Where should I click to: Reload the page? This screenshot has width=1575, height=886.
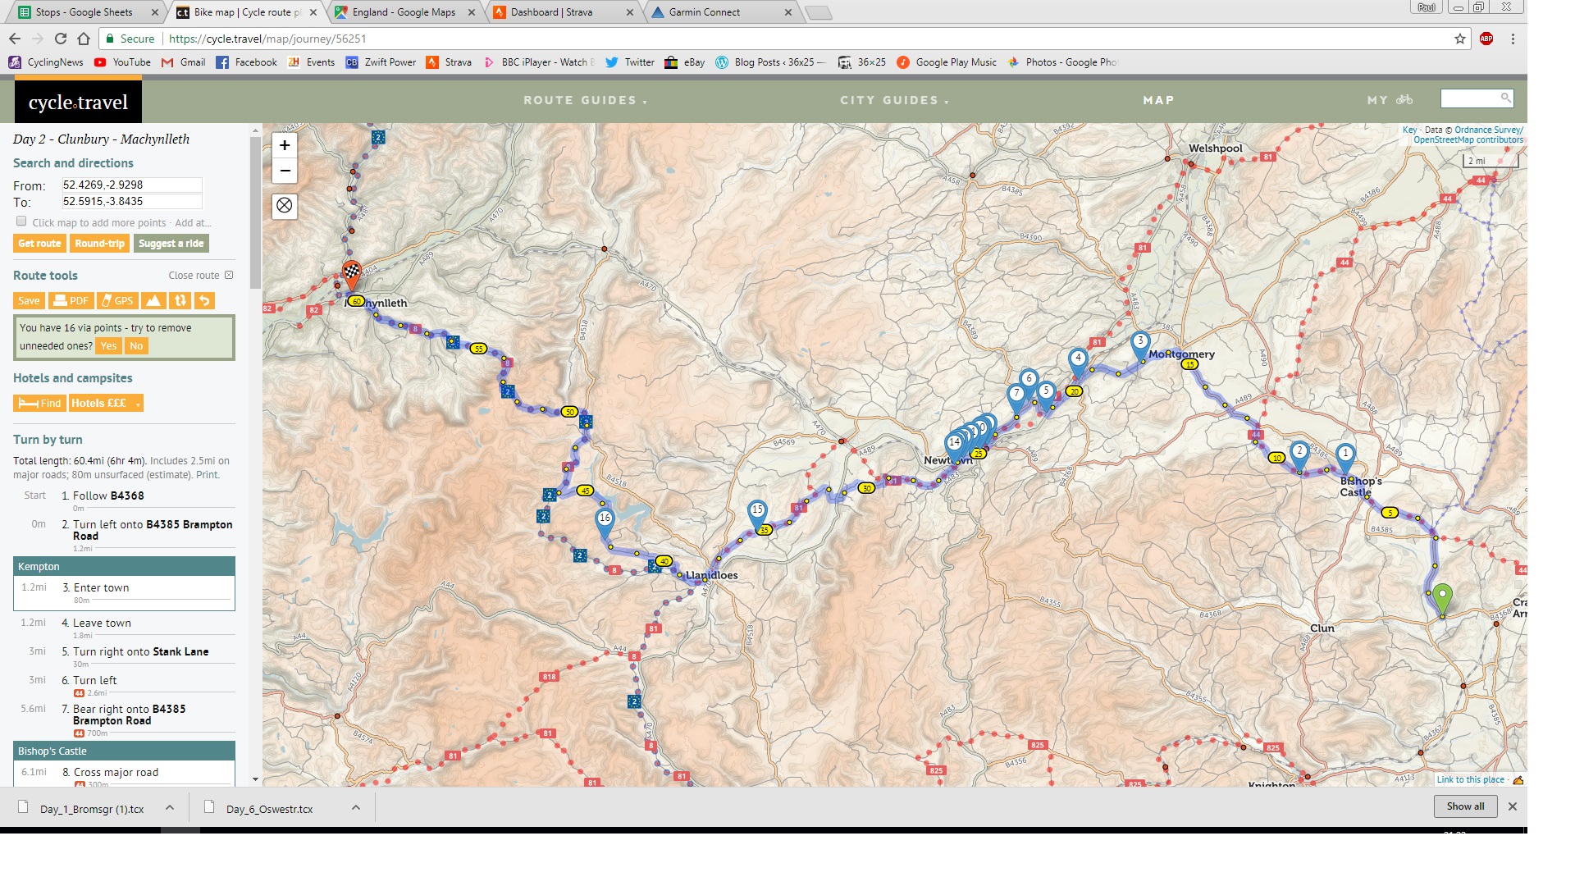pyautogui.click(x=60, y=39)
